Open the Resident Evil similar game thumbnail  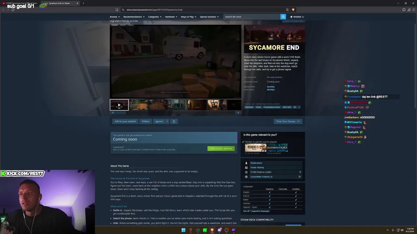[256, 148]
